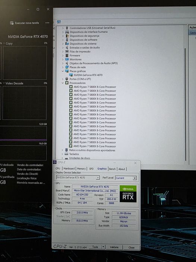Switch to the Mainboard tab

pos(69,168)
